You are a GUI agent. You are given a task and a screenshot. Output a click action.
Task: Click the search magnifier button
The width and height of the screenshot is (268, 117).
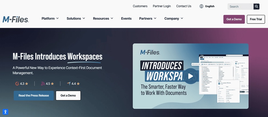coord(256,7)
